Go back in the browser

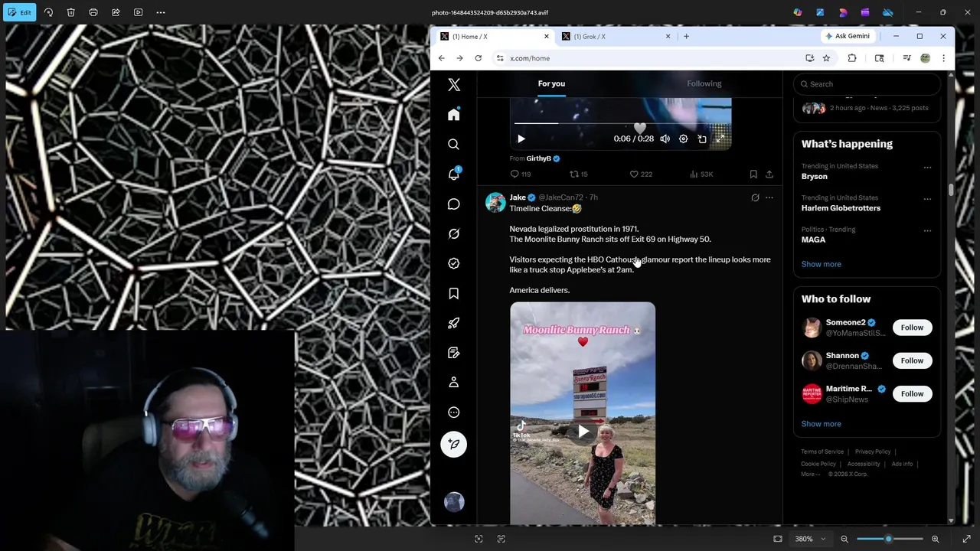click(x=442, y=58)
